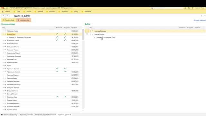Screen dimensions: 206x116
Task: Click the Удалить дубли button
Action: click(23, 20)
